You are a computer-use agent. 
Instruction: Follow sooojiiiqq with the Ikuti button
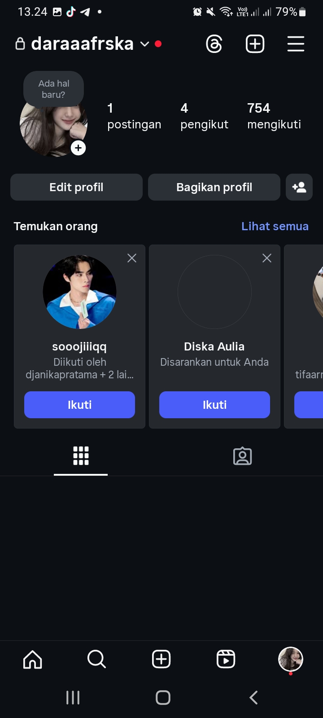[x=79, y=405]
